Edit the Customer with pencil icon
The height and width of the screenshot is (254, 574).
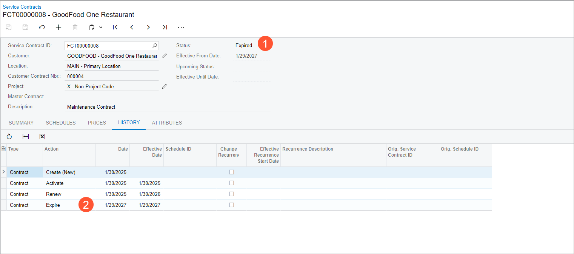[x=164, y=56]
